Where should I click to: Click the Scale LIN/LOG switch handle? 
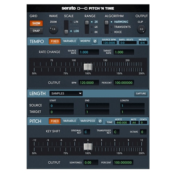[66, 32]
